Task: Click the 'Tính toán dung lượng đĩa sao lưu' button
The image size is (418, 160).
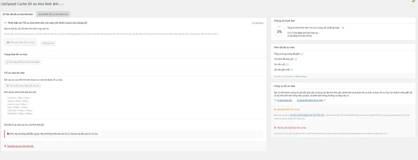Action: pyautogui.click(x=23, y=86)
